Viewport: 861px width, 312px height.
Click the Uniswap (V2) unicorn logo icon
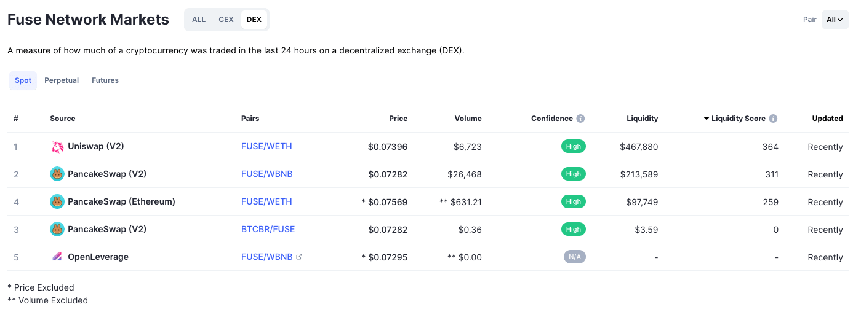(x=57, y=147)
